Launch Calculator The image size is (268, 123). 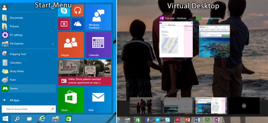coord(29,63)
